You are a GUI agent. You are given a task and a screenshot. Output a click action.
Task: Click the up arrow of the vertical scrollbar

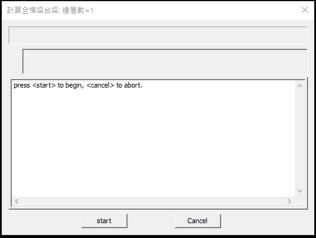click(x=299, y=86)
